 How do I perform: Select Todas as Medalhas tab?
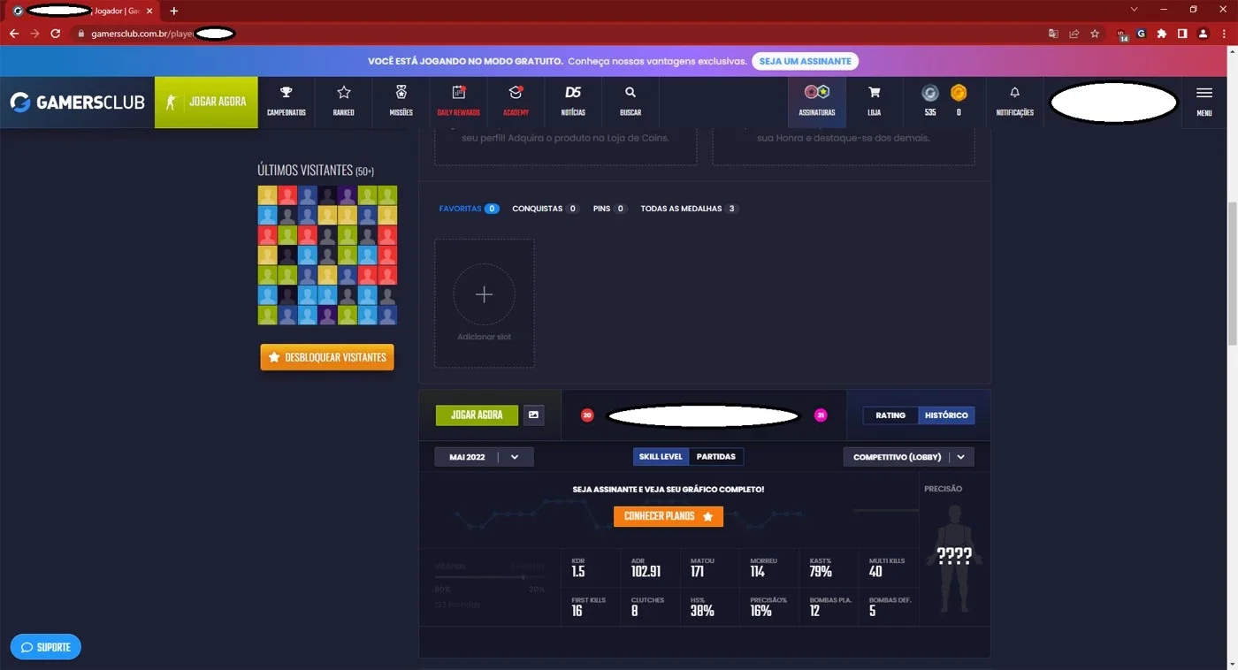pyautogui.click(x=690, y=209)
